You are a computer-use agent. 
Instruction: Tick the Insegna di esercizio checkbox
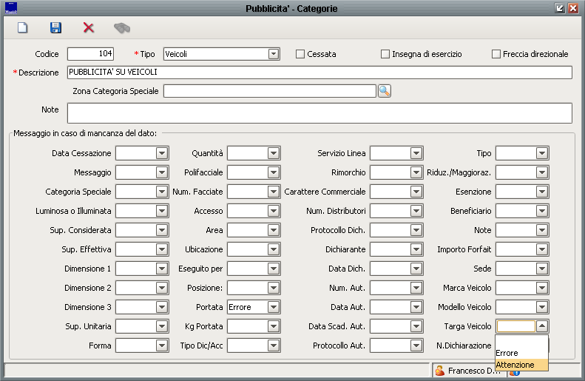pos(385,54)
